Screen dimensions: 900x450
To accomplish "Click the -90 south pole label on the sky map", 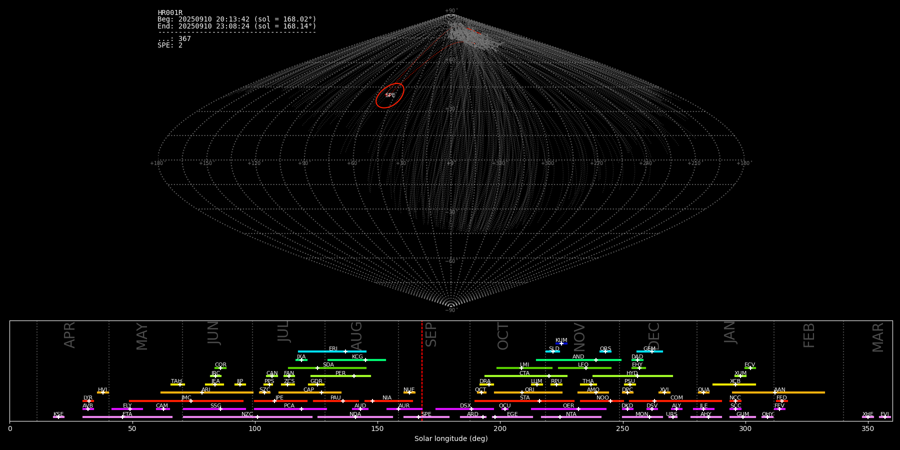I will click(450, 310).
